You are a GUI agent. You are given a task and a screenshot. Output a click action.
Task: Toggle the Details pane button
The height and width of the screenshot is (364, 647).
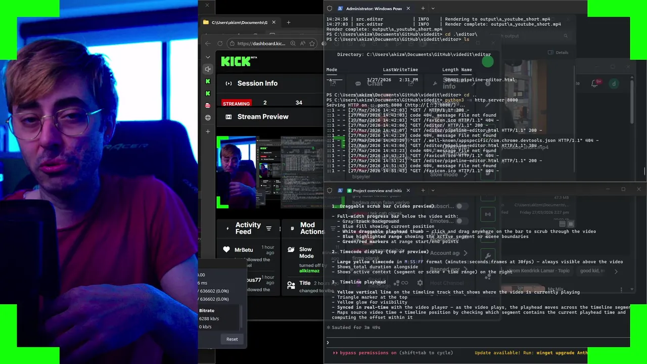558,53
